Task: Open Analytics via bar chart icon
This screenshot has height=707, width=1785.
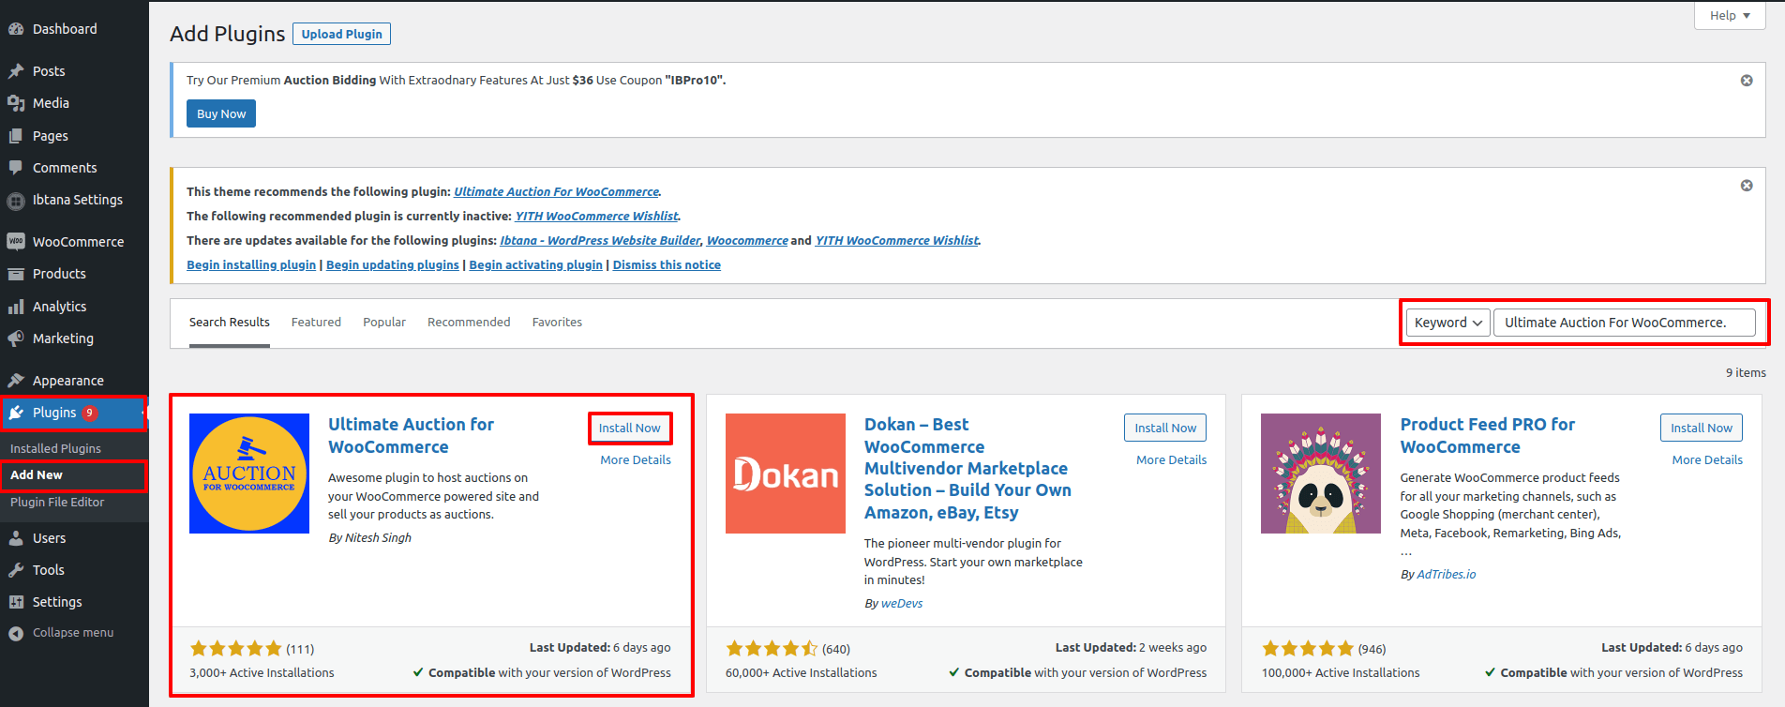Action: point(16,307)
